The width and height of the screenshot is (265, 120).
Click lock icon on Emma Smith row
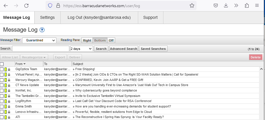pos(9,107)
